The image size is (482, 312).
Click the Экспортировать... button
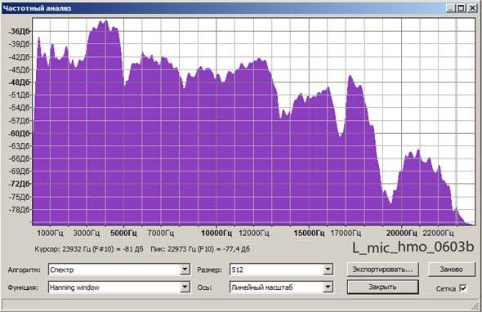pyautogui.click(x=382, y=270)
